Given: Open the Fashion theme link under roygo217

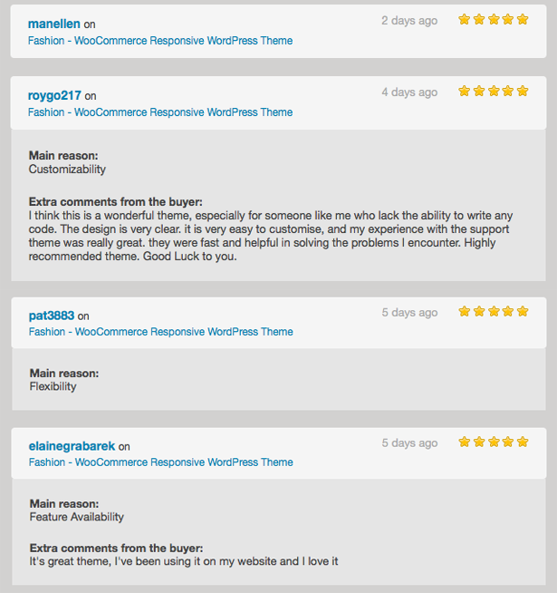Looking at the screenshot, I should pos(160,112).
